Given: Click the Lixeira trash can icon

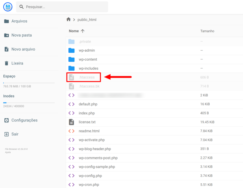Looking at the screenshot, I should (7, 63).
